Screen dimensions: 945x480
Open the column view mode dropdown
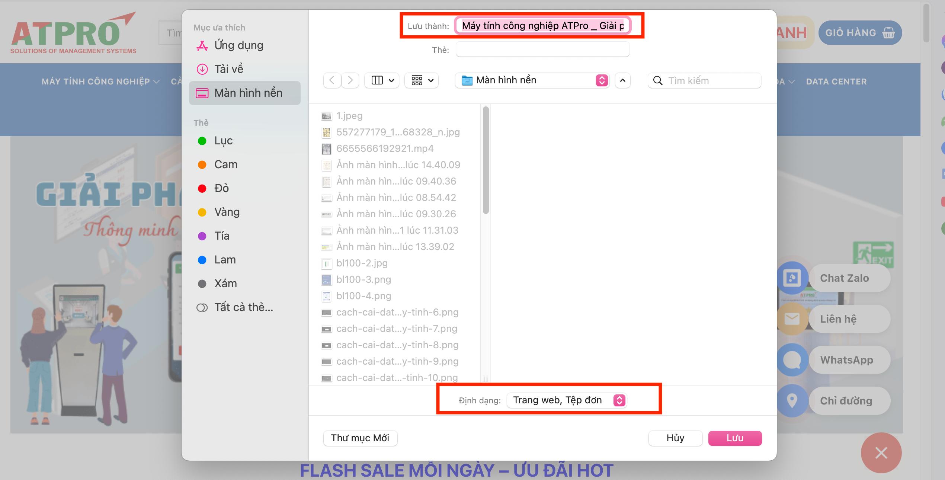[382, 80]
